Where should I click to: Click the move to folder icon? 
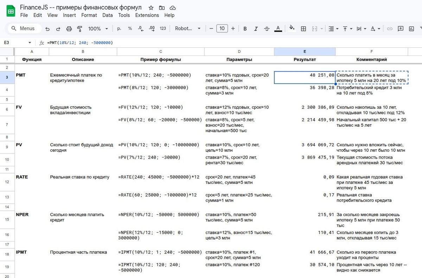(162, 8)
